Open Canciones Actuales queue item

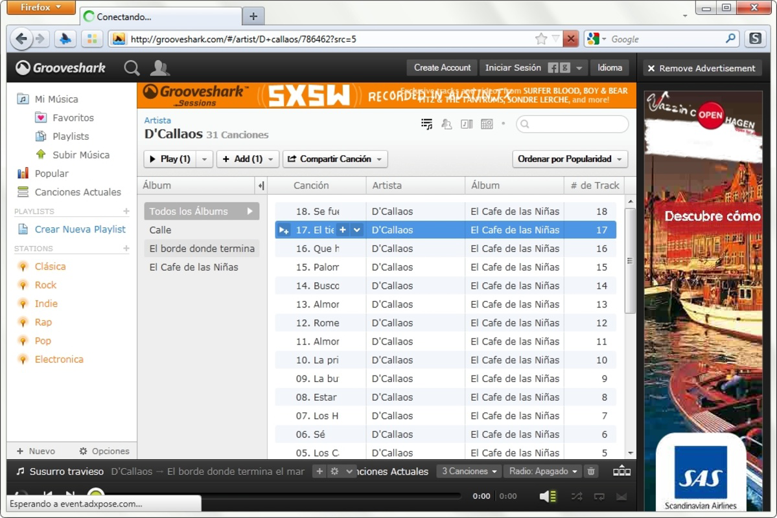click(x=69, y=192)
